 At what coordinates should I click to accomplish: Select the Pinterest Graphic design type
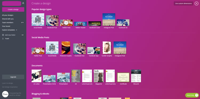coord(66,48)
